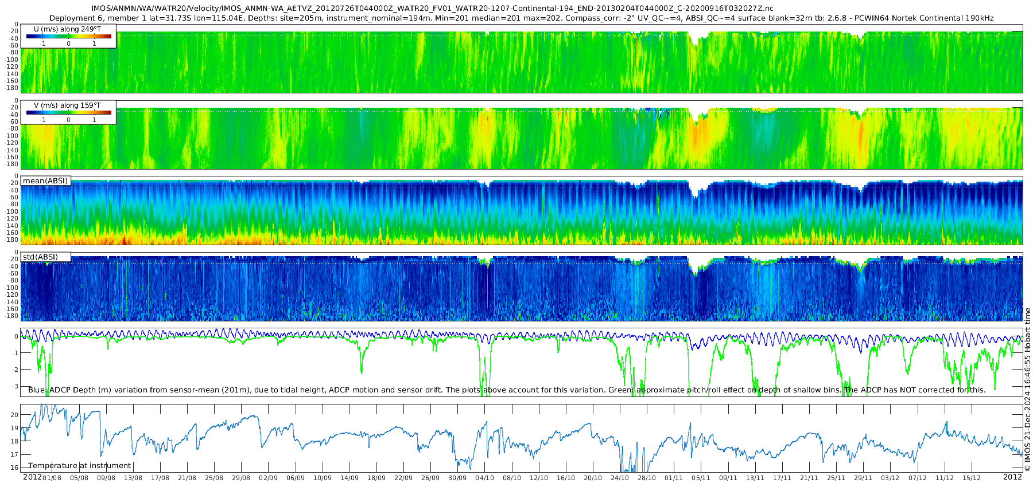Select the IMOS/ANMN file path title
1033x487 pixels.
[432, 9]
